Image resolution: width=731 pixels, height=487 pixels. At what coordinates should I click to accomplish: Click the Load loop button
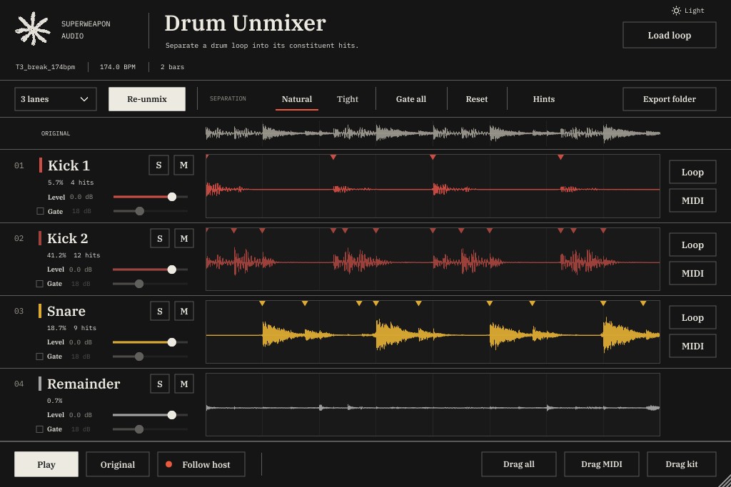point(670,35)
